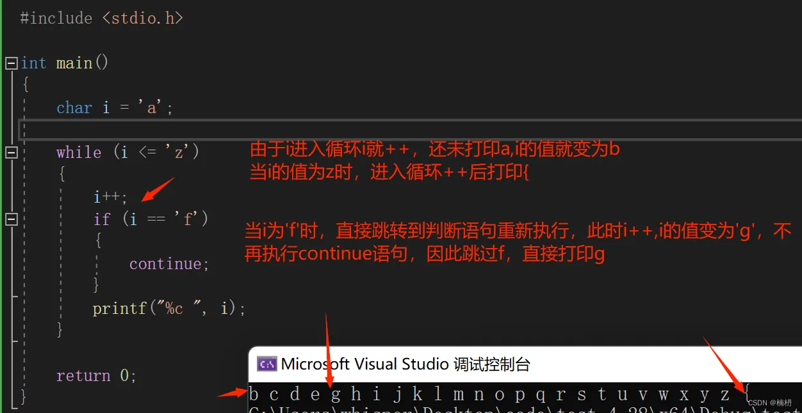The width and height of the screenshot is (802, 413).
Task: Click the red arrow pointing to brace output
Action: pyautogui.click(x=726, y=363)
